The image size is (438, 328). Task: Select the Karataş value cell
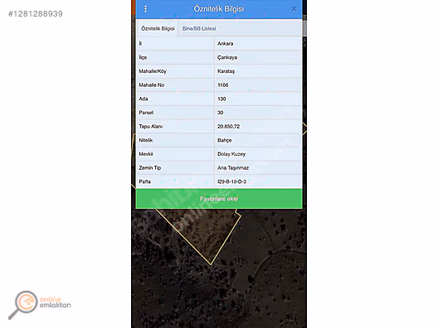pos(258,71)
